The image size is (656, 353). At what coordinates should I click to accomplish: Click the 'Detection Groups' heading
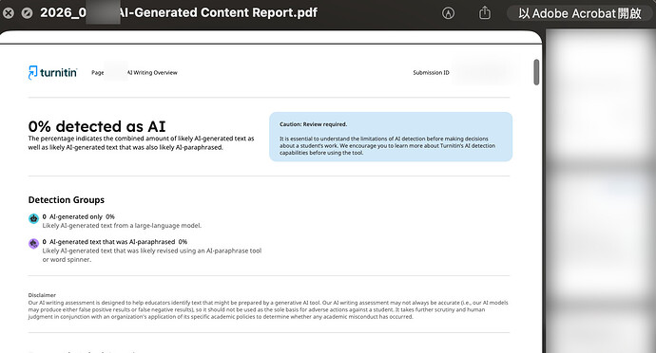(x=67, y=199)
